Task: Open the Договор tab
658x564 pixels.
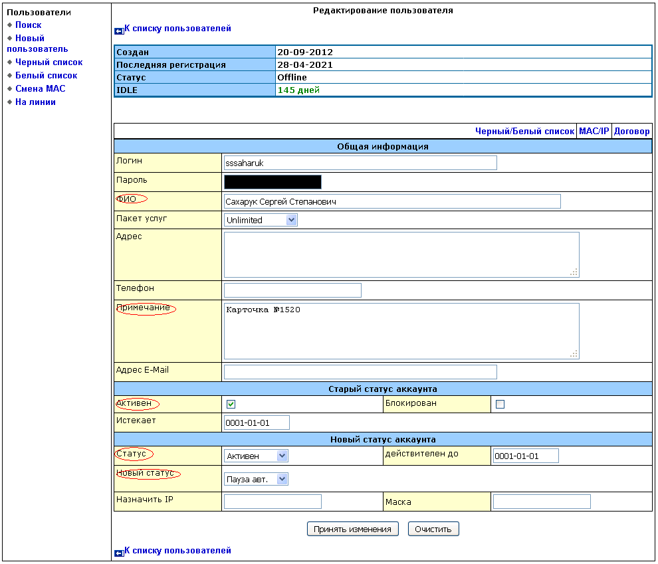Action: coord(631,132)
